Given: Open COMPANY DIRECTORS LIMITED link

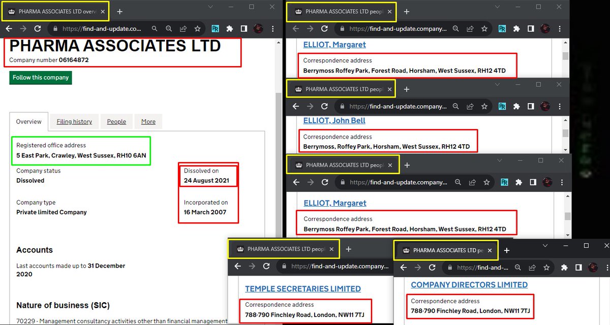Looking at the screenshot, I should [469, 285].
